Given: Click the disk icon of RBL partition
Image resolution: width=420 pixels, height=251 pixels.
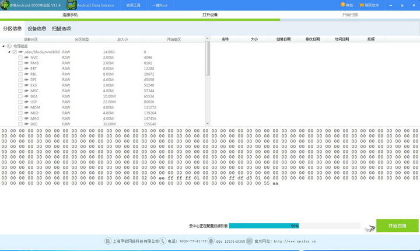Looking at the screenshot, I should [26, 74].
